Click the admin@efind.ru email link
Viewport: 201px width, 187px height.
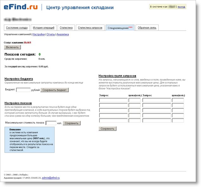pos(51,178)
